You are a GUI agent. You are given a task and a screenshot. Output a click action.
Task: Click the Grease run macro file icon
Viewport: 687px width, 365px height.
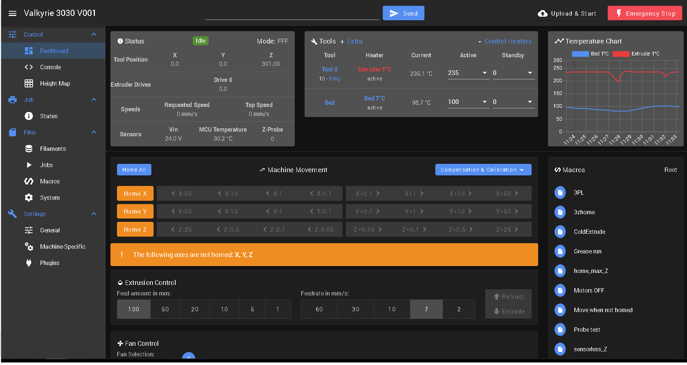[560, 251]
